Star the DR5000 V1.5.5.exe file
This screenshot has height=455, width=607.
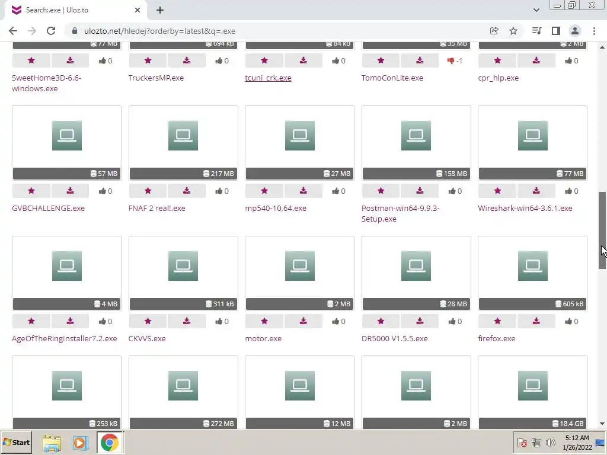[x=381, y=321]
